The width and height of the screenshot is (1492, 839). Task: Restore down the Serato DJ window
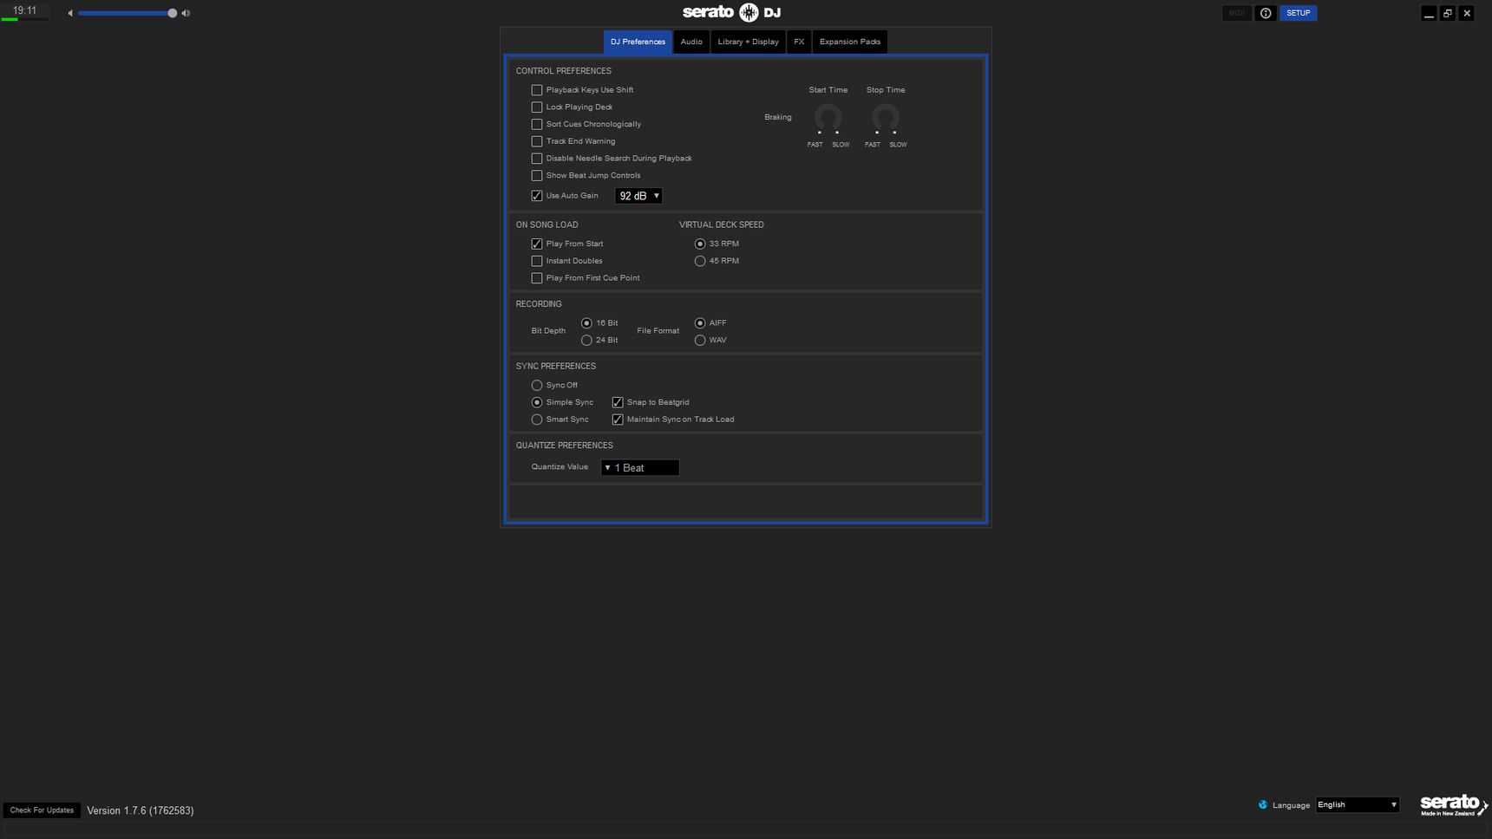[x=1448, y=13]
